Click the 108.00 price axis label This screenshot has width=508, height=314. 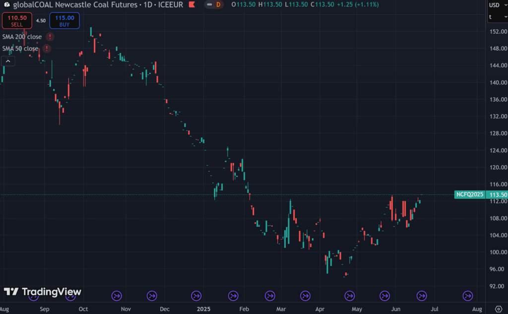[498, 218]
